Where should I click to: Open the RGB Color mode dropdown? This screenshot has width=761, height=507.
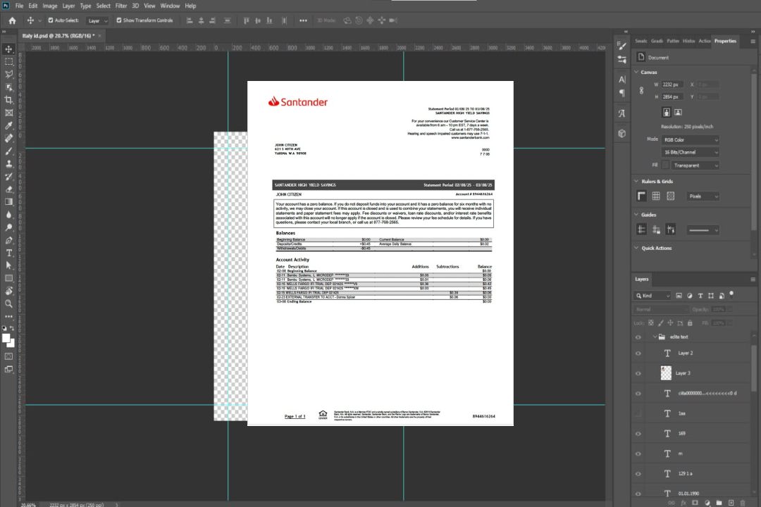[x=690, y=139]
